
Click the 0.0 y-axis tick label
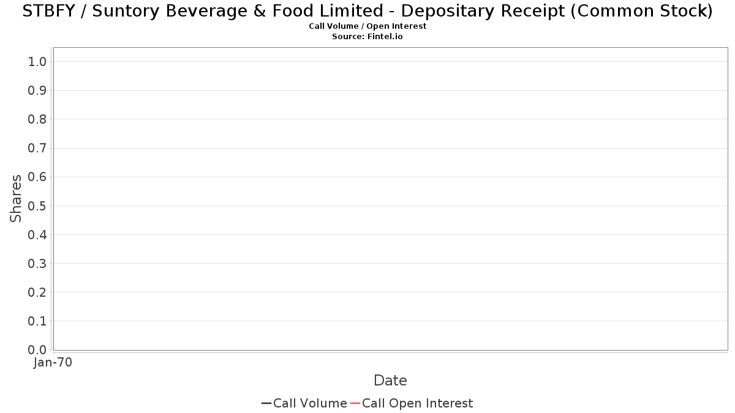(37, 350)
